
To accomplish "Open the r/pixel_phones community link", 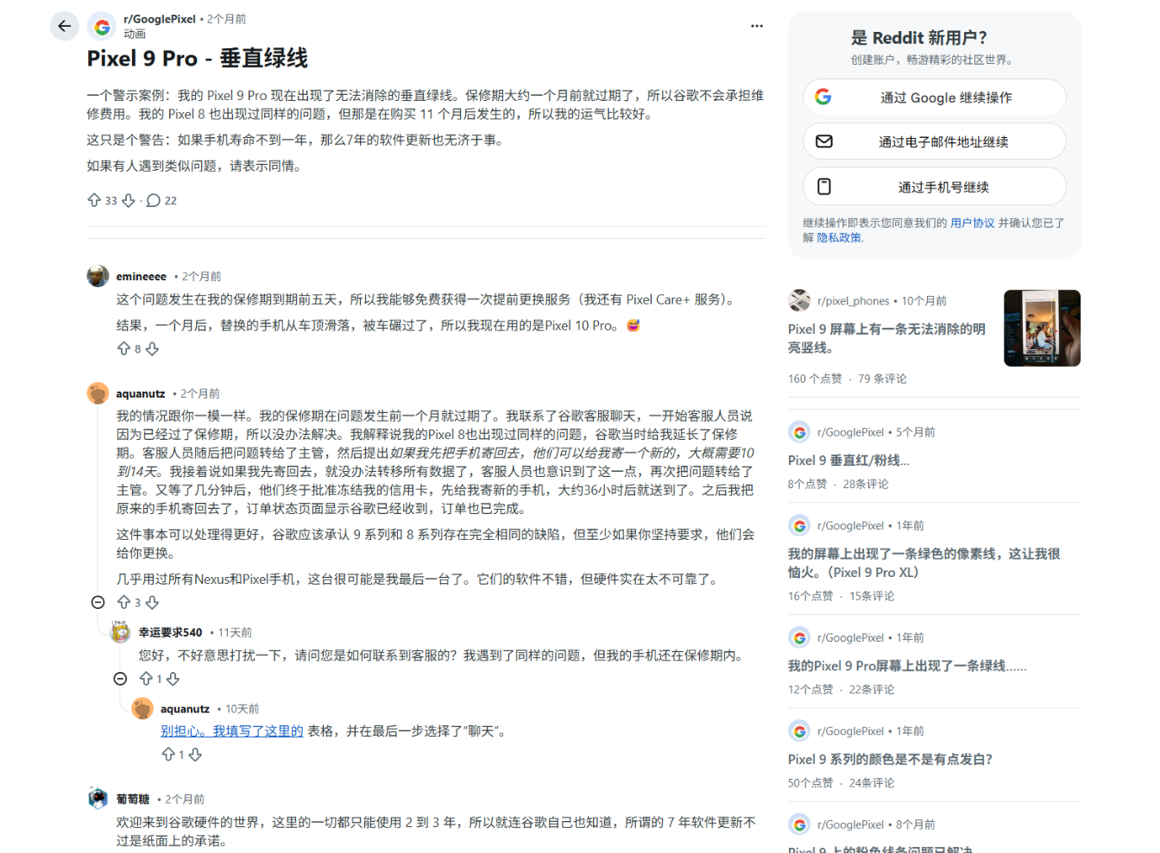I will tap(854, 300).
